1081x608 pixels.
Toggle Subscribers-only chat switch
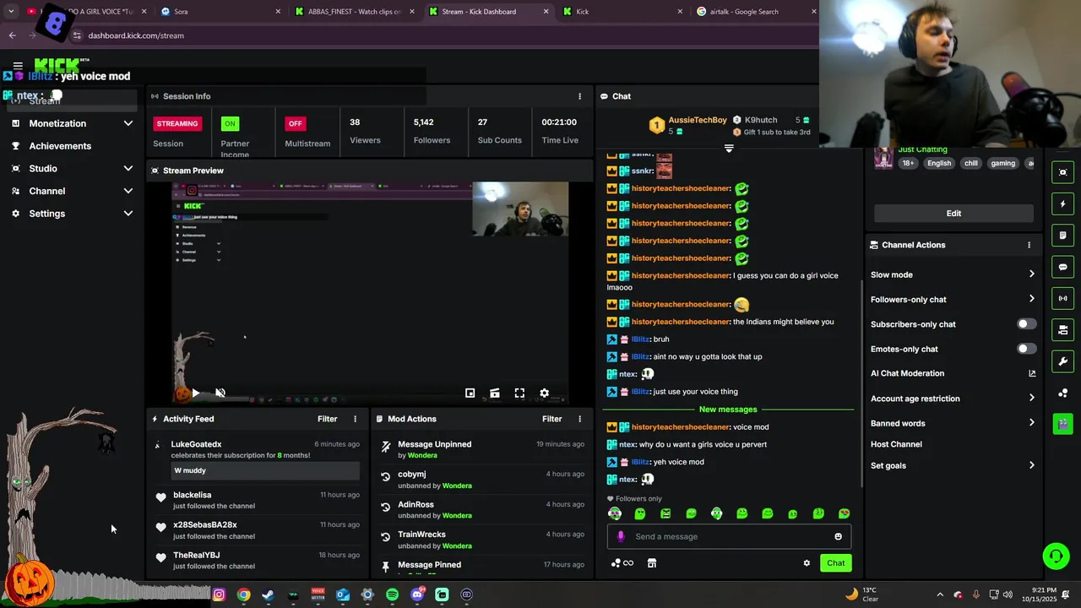(x=1026, y=324)
